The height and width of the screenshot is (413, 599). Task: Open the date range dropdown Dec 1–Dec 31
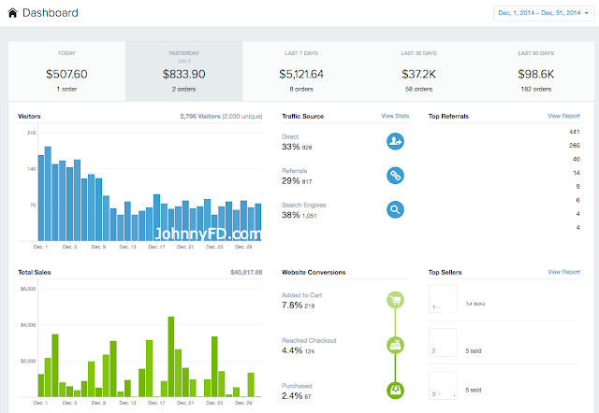click(x=544, y=13)
